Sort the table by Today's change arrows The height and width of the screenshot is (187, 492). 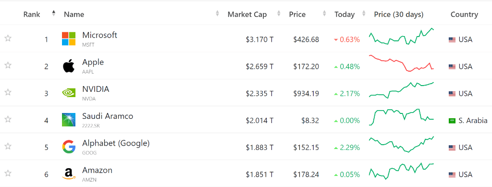[x=364, y=13]
